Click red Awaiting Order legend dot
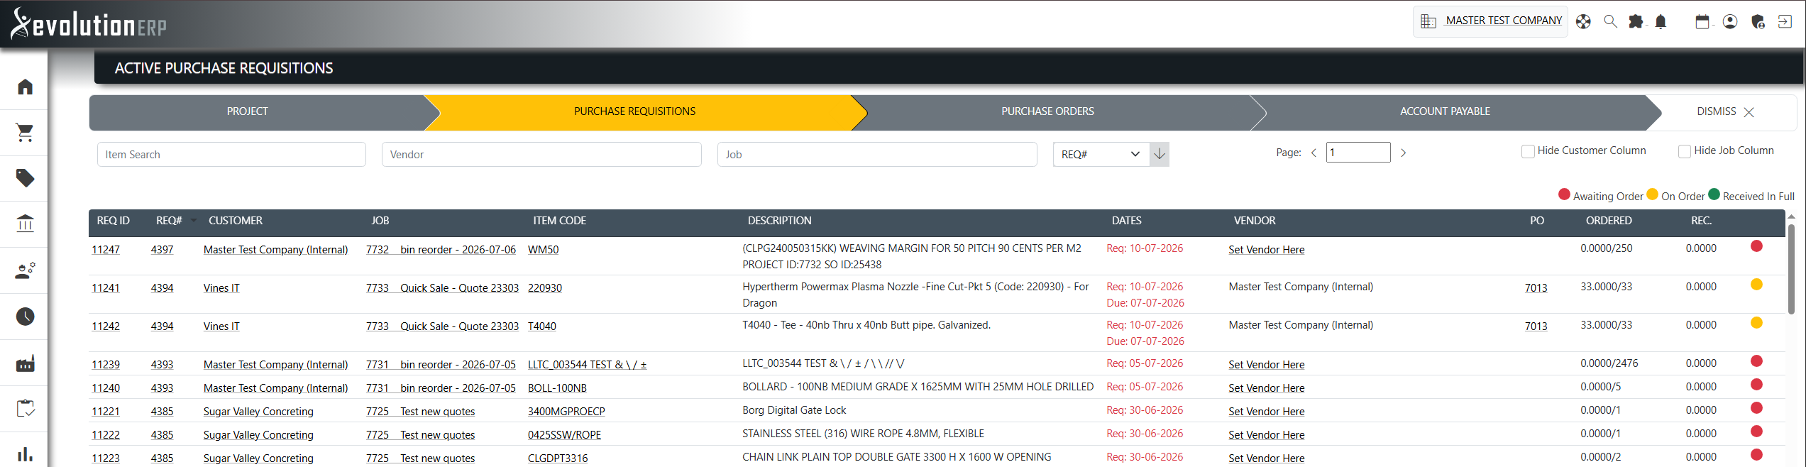1806x467 pixels. pos(1564,194)
